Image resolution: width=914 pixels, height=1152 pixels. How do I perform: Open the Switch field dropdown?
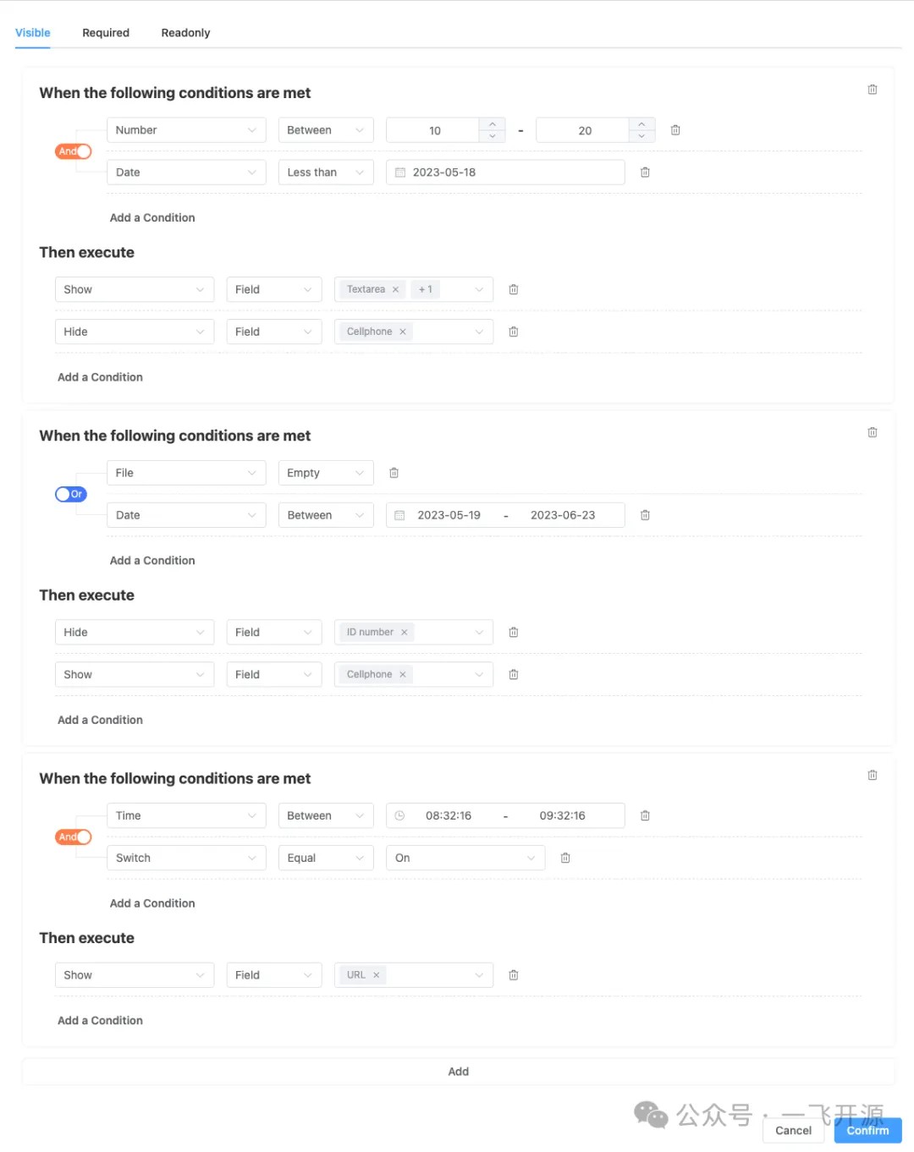pyautogui.click(x=186, y=858)
